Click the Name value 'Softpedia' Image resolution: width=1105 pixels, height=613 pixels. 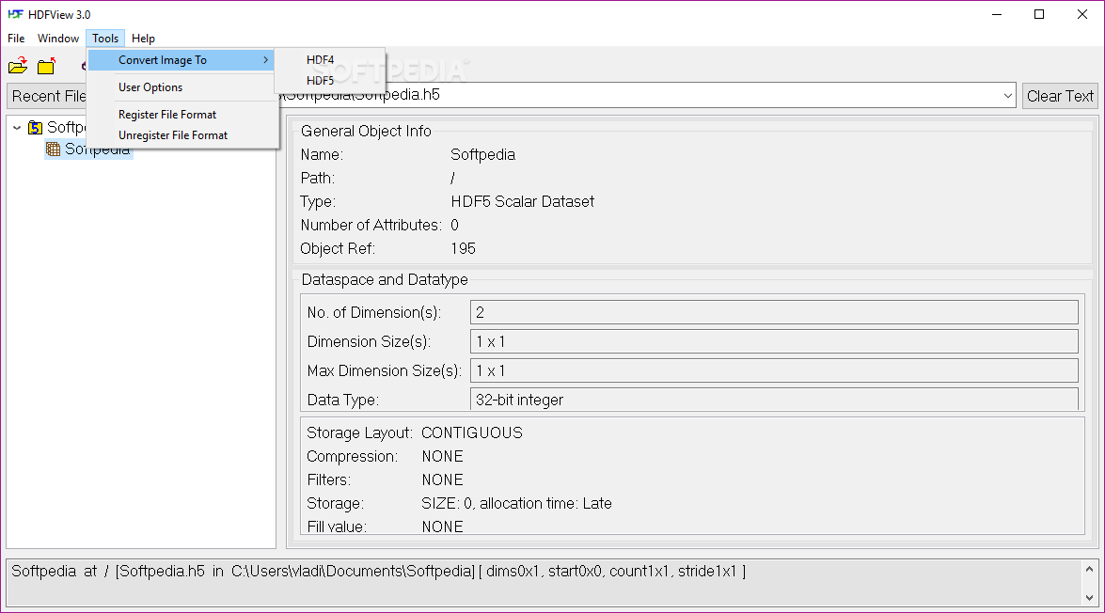(482, 154)
